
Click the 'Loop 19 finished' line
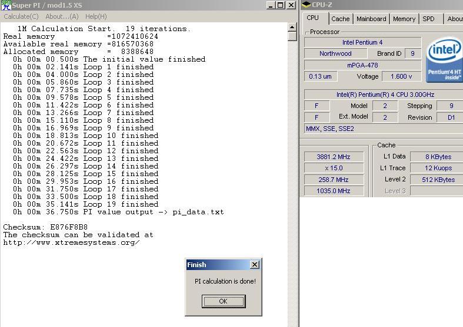tap(85, 204)
